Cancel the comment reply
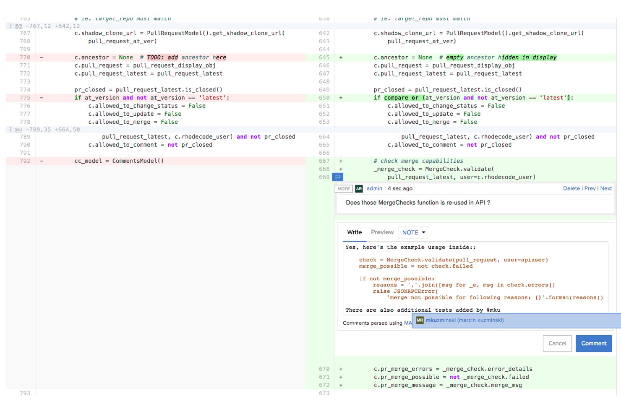This screenshot has height=414, width=621. (557, 344)
